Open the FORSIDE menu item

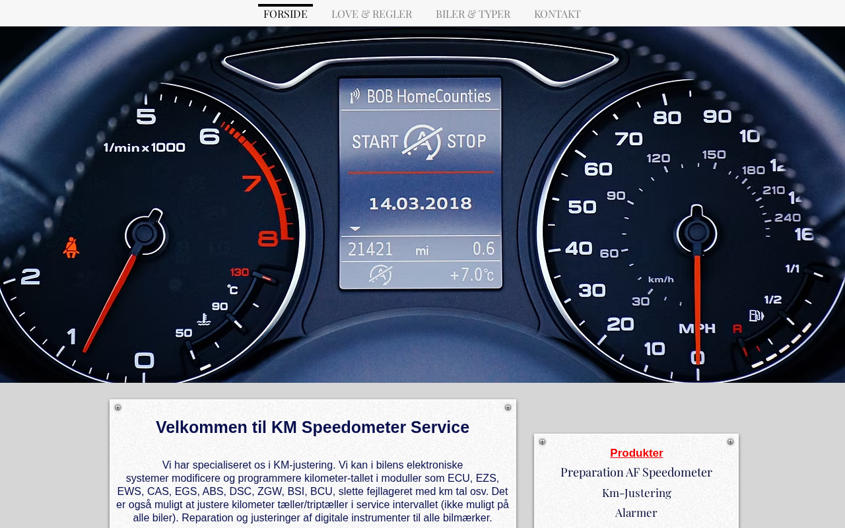[285, 14]
